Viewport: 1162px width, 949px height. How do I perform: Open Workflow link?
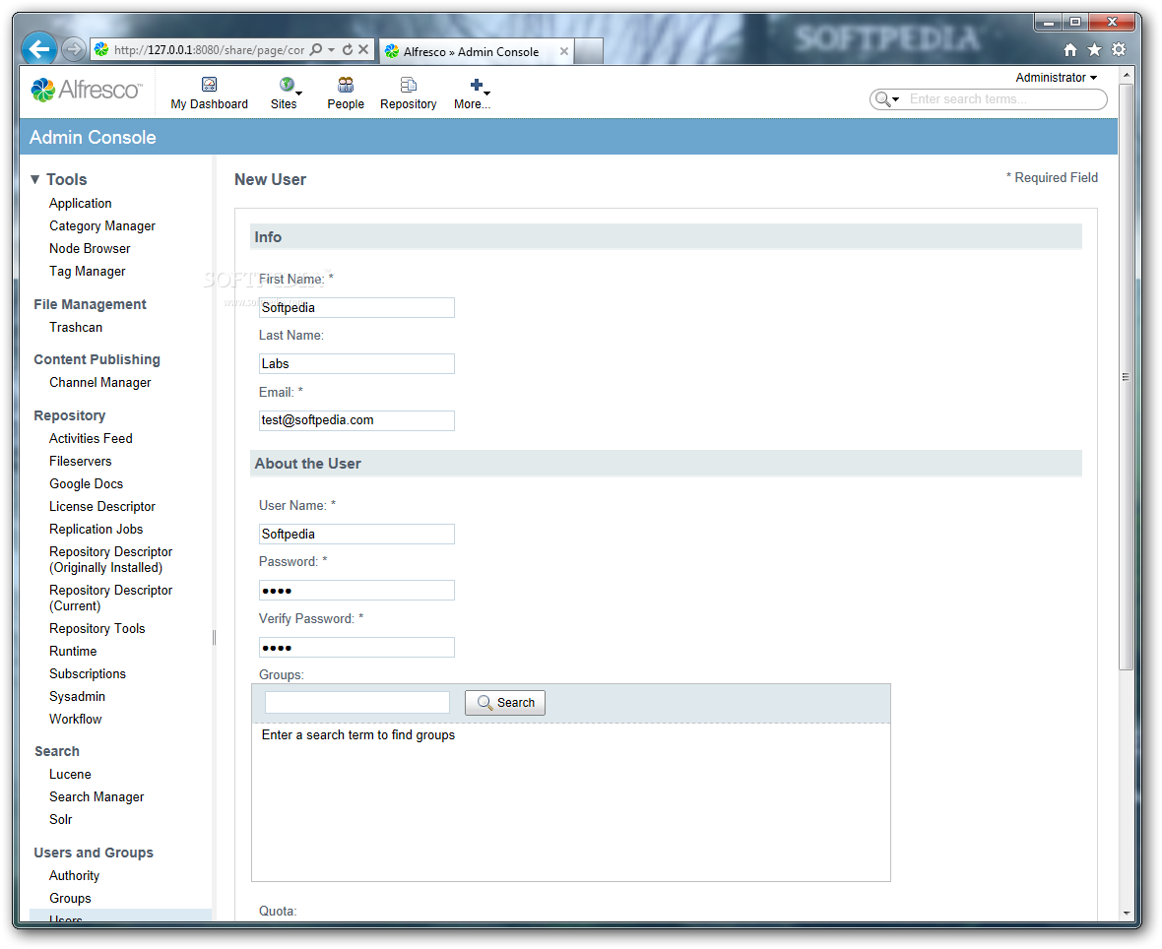[75, 720]
